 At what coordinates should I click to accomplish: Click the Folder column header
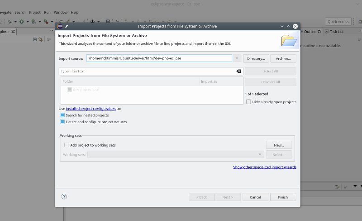click(130, 82)
